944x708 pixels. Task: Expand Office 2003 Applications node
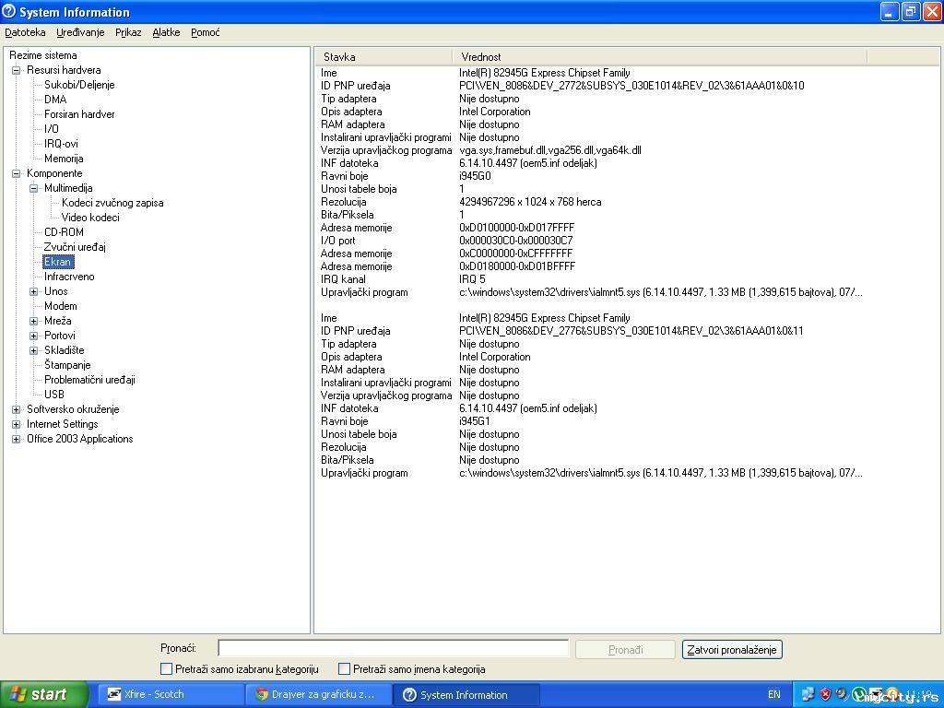[17, 439]
